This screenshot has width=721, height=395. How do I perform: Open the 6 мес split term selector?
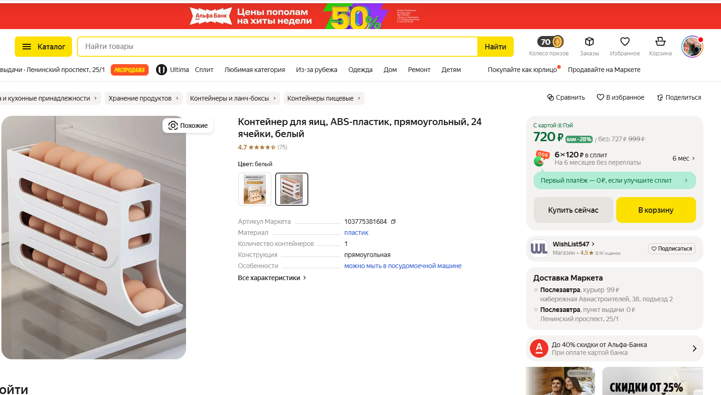click(683, 158)
